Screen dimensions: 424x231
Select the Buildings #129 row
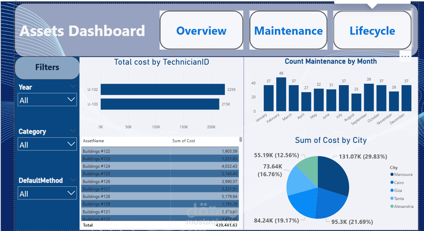pyautogui.click(x=160, y=204)
